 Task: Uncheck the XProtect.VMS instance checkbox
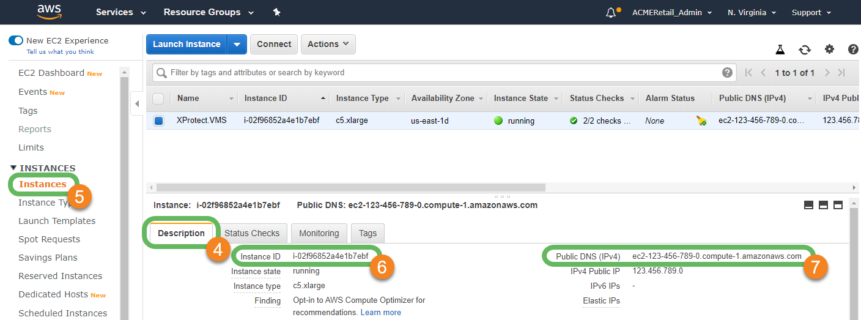159,121
